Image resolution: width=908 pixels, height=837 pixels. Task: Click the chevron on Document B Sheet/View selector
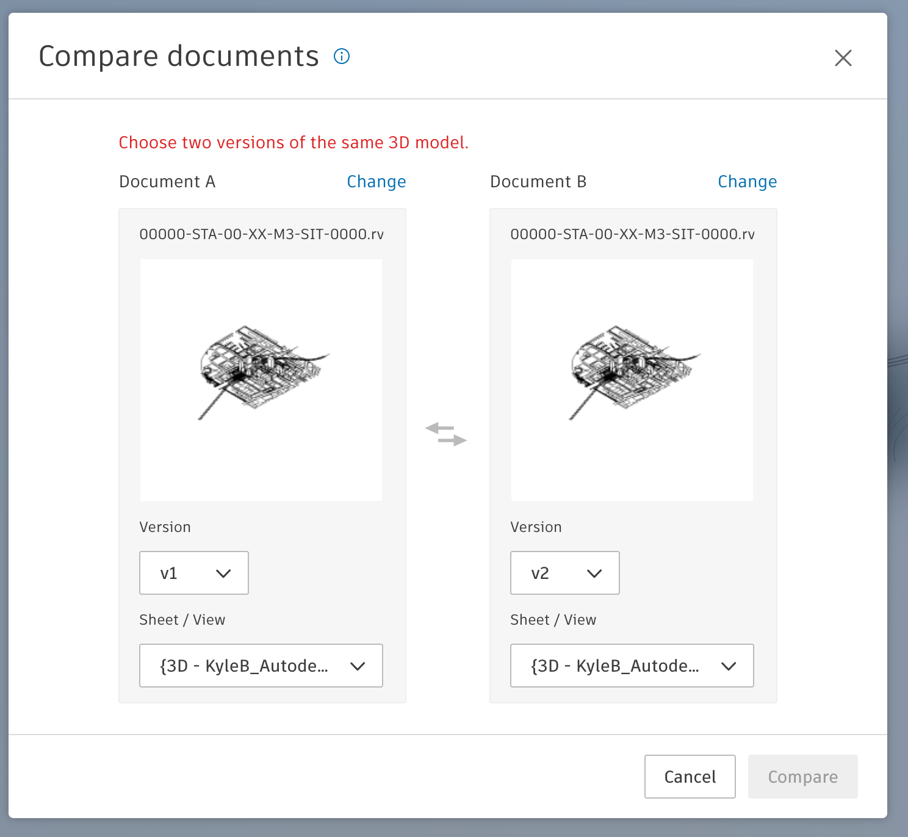729,666
